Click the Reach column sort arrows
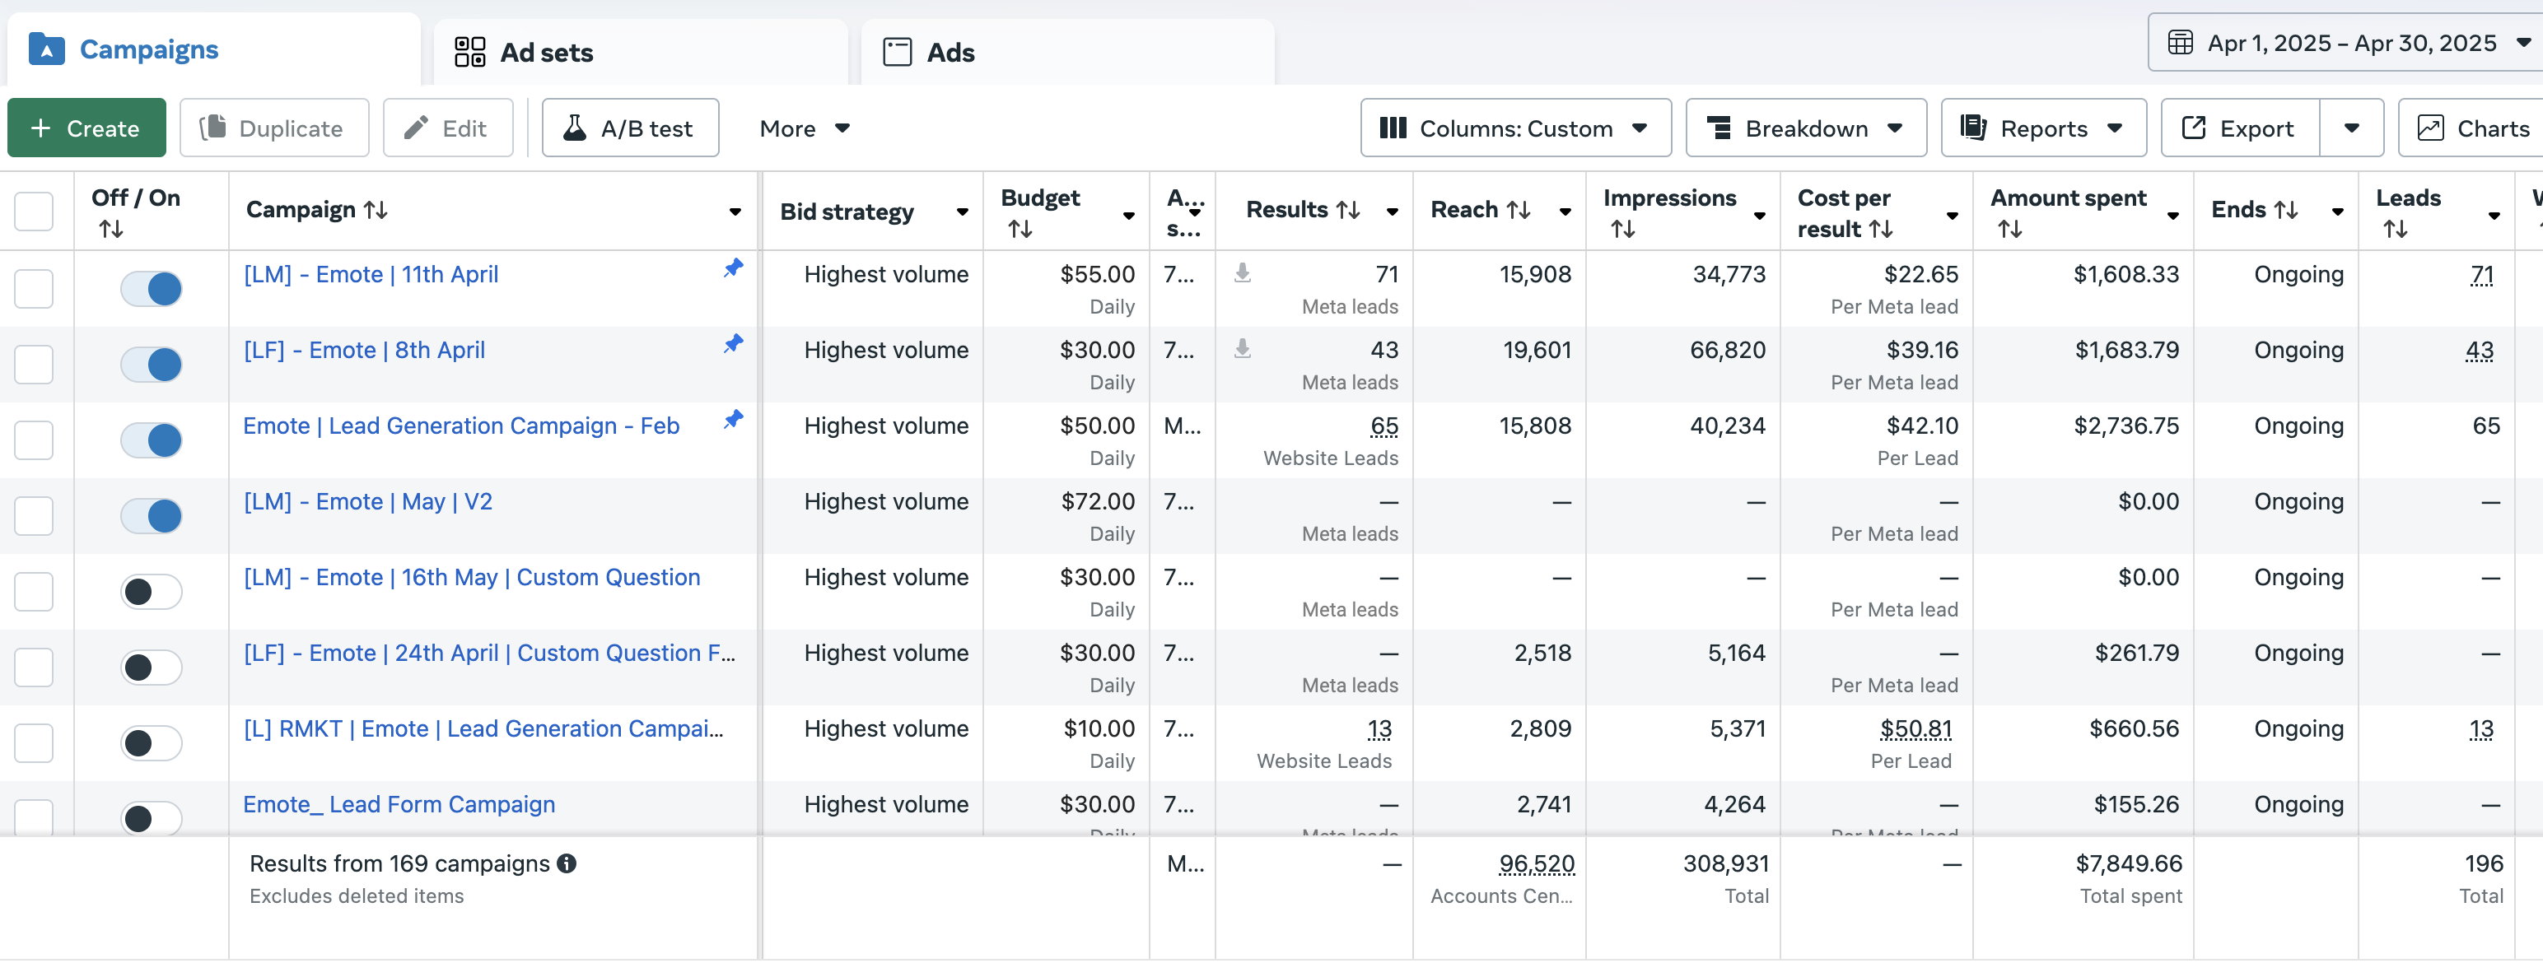The image size is (2543, 963). tap(1519, 210)
